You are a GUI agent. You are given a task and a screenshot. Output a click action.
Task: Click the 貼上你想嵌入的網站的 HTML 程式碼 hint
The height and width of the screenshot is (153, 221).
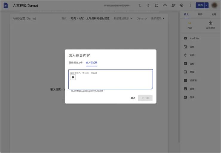tap(88, 91)
